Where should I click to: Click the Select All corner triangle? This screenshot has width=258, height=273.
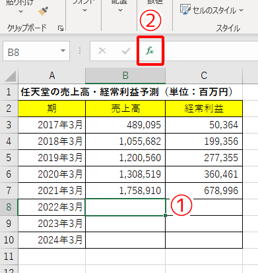(11, 76)
